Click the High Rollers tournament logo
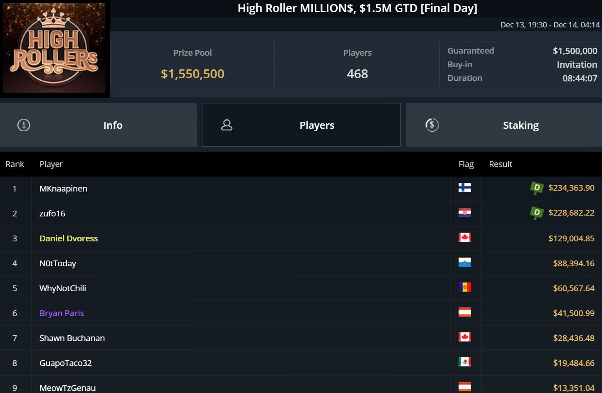The height and width of the screenshot is (393, 602). [x=54, y=48]
